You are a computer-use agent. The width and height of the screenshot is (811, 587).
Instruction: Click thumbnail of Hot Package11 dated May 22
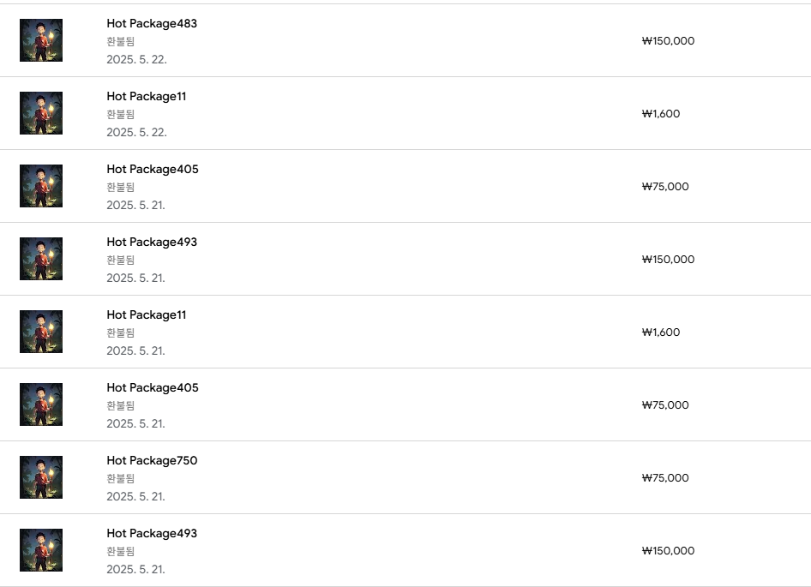[x=41, y=113]
